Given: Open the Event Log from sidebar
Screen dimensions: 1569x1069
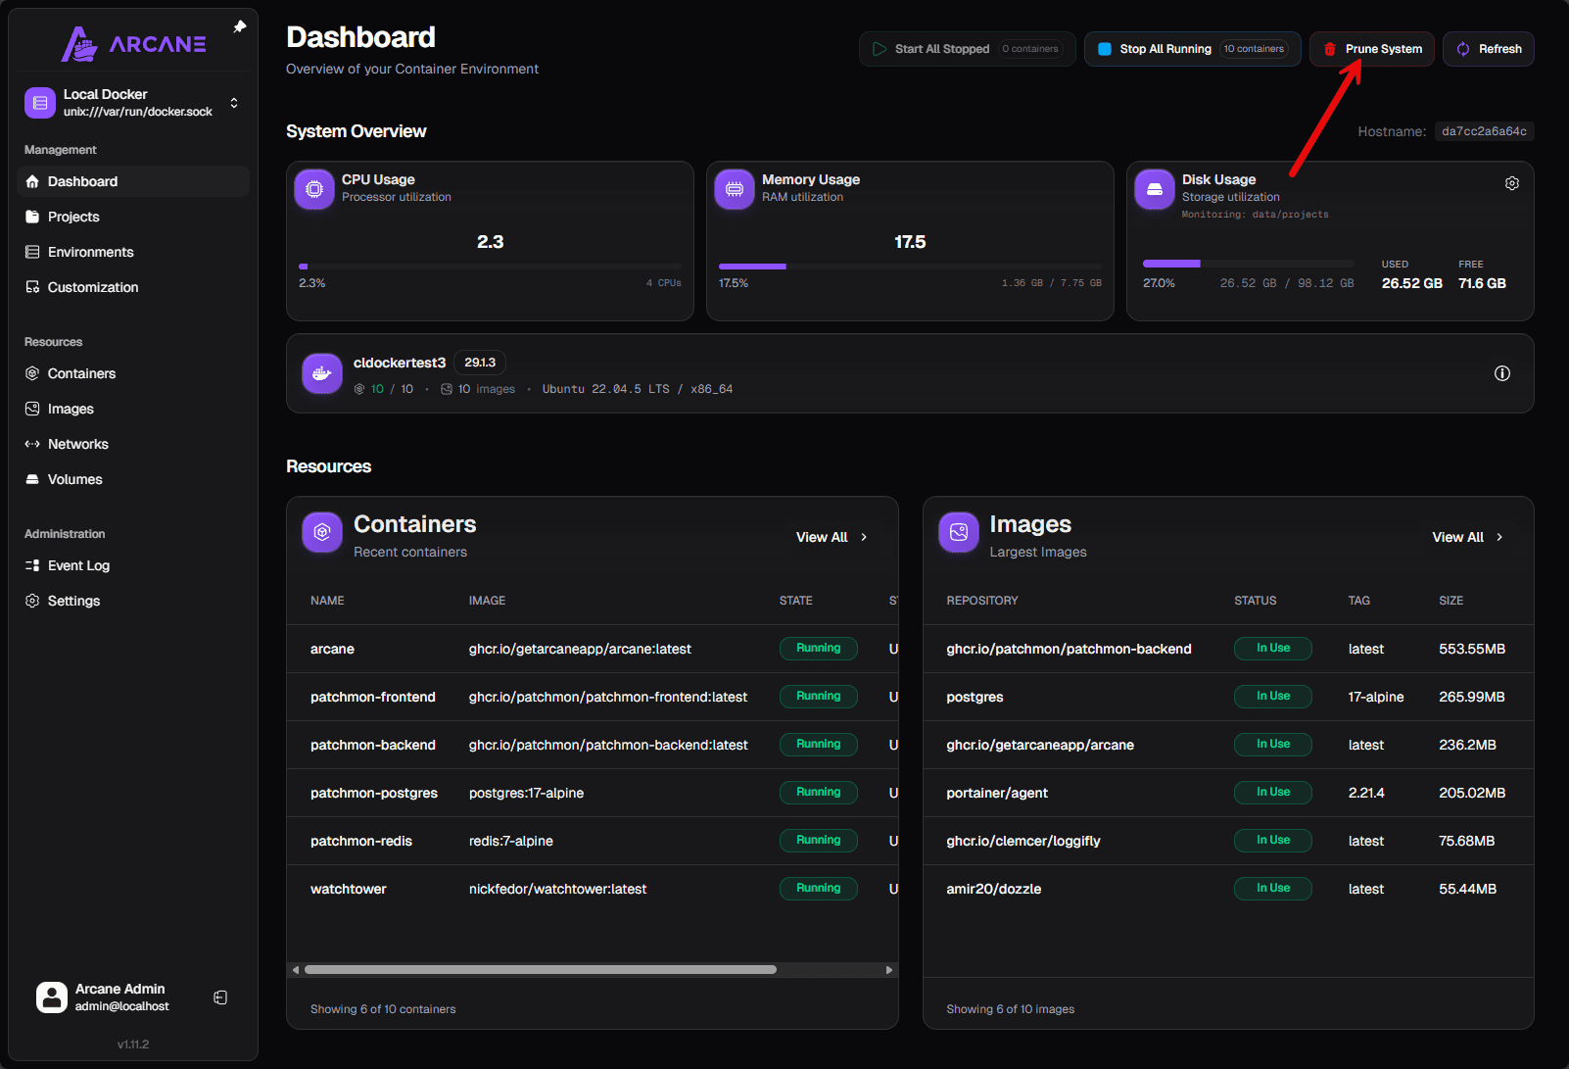Looking at the screenshot, I should (78, 565).
